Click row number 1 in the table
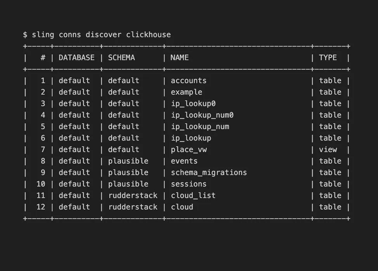Screen dimensions: 378x271 (43, 81)
